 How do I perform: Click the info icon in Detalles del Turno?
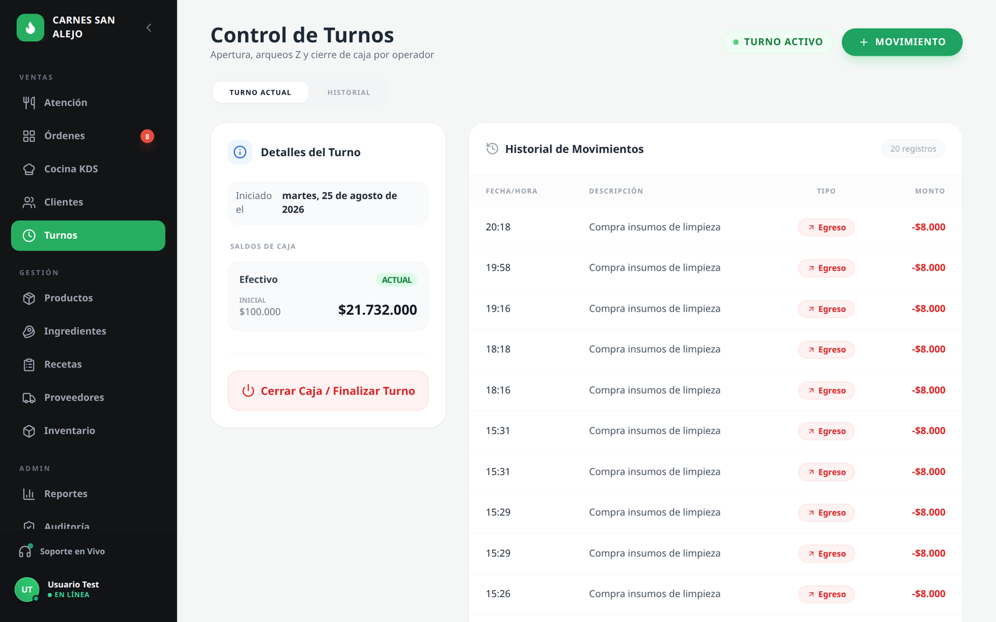[240, 152]
